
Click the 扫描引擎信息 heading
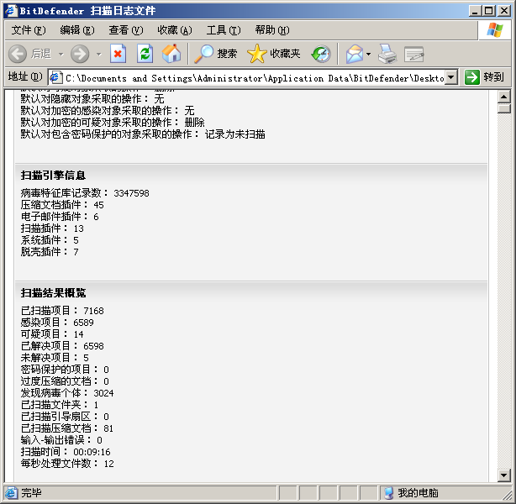53,175
